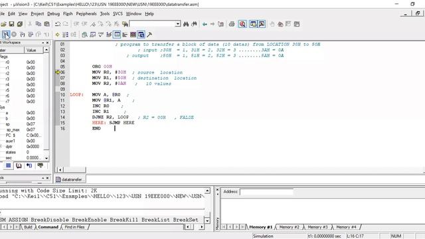
Task: Click the Step Over debug icon
Action: [31, 35]
